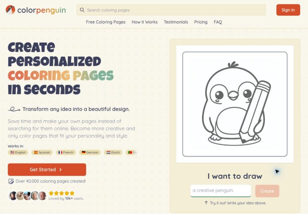The width and height of the screenshot is (308, 214).
Task: Click the colorpenguin logo icon
Action: click(10, 10)
